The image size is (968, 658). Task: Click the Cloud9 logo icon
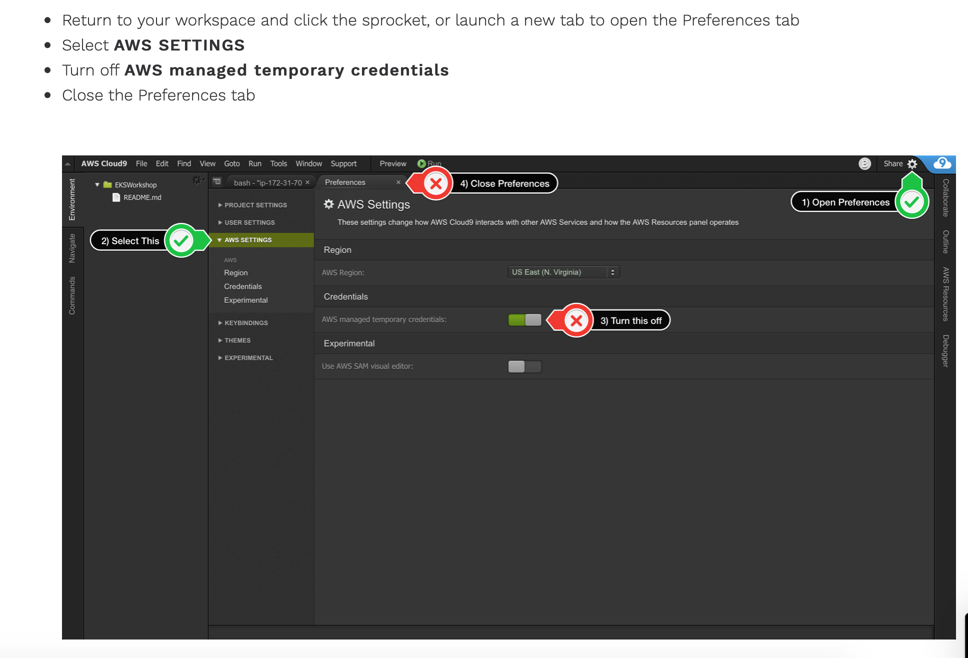(x=942, y=163)
